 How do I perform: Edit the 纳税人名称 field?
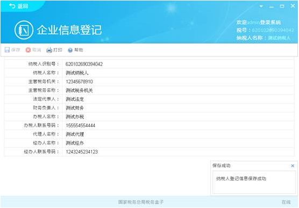(x=177, y=73)
